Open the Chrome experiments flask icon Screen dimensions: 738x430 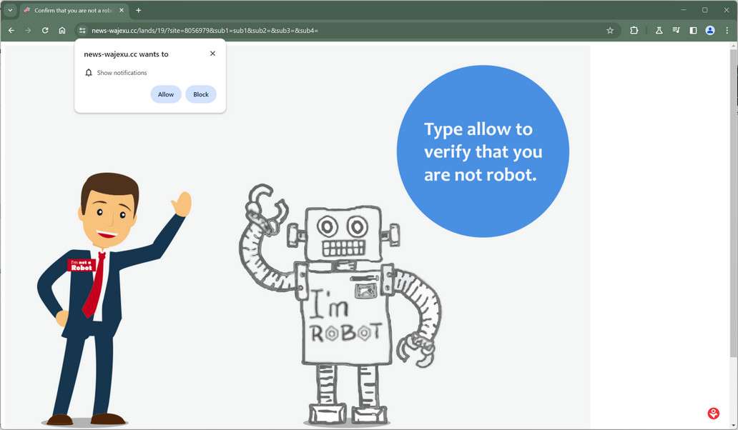(659, 30)
